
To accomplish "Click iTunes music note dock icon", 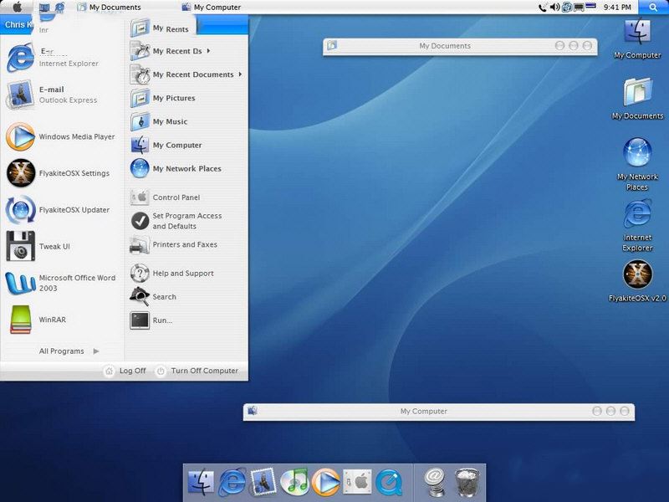I will pyautogui.click(x=295, y=483).
